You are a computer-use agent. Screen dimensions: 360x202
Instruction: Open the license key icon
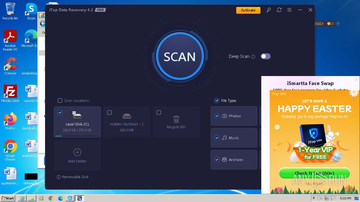(x=269, y=10)
